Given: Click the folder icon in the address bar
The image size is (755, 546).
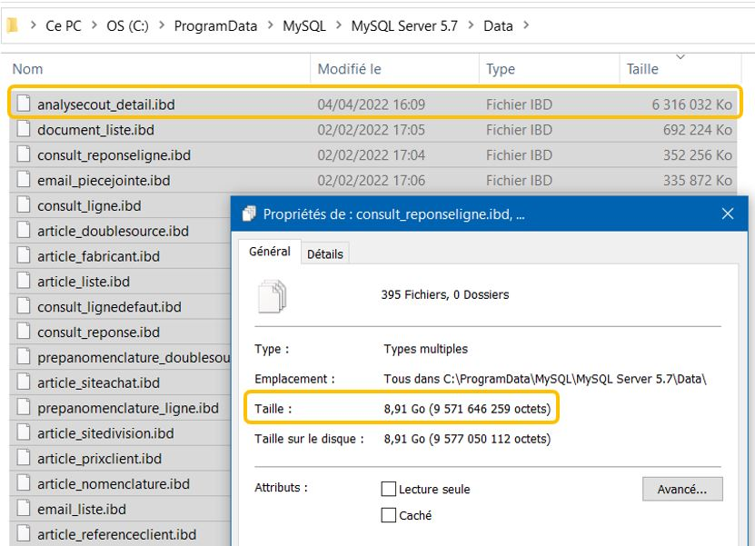Looking at the screenshot, I should click(x=12, y=25).
